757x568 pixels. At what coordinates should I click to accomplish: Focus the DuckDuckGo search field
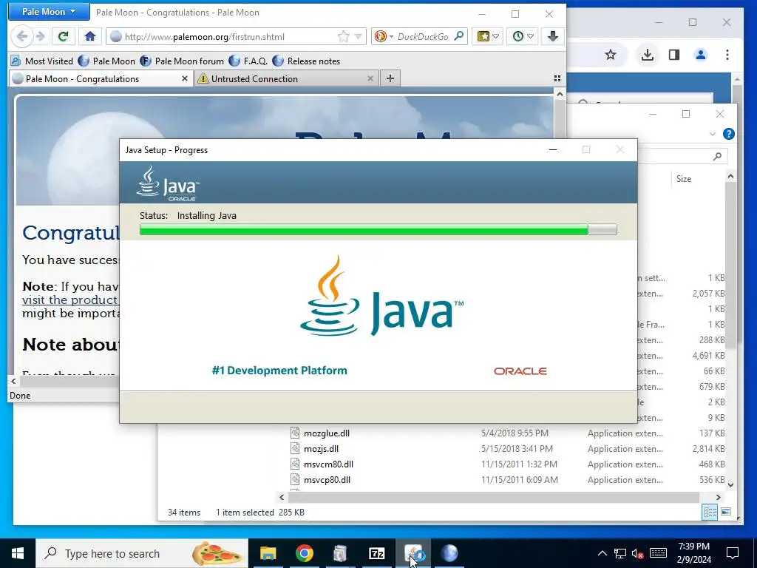point(423,36)
